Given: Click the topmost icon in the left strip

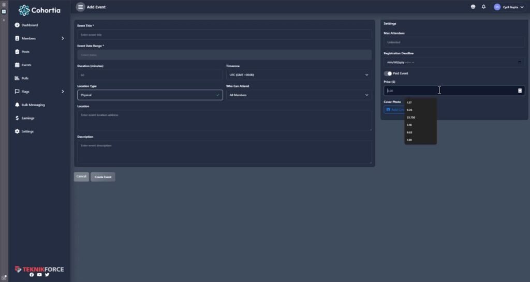Looking at the screenshot, I should tap(4, 4).
